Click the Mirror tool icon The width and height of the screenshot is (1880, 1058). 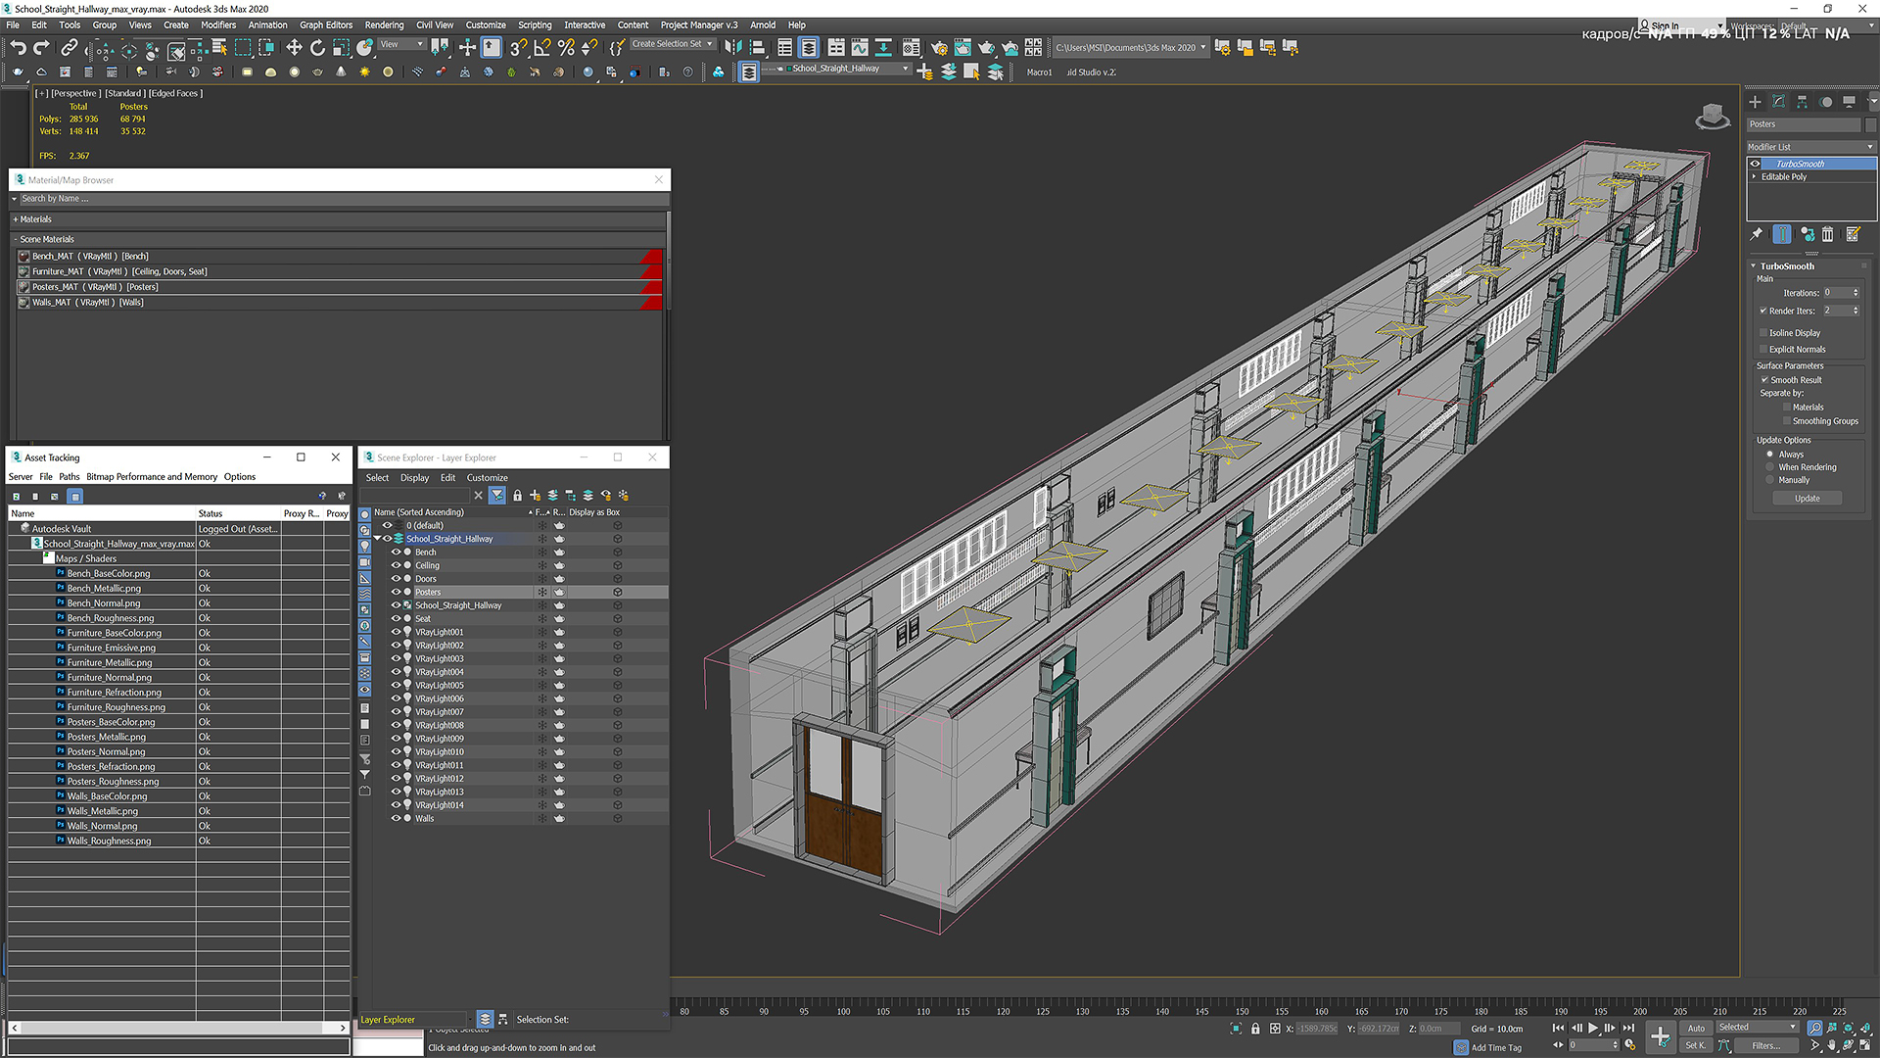point(733,47)
